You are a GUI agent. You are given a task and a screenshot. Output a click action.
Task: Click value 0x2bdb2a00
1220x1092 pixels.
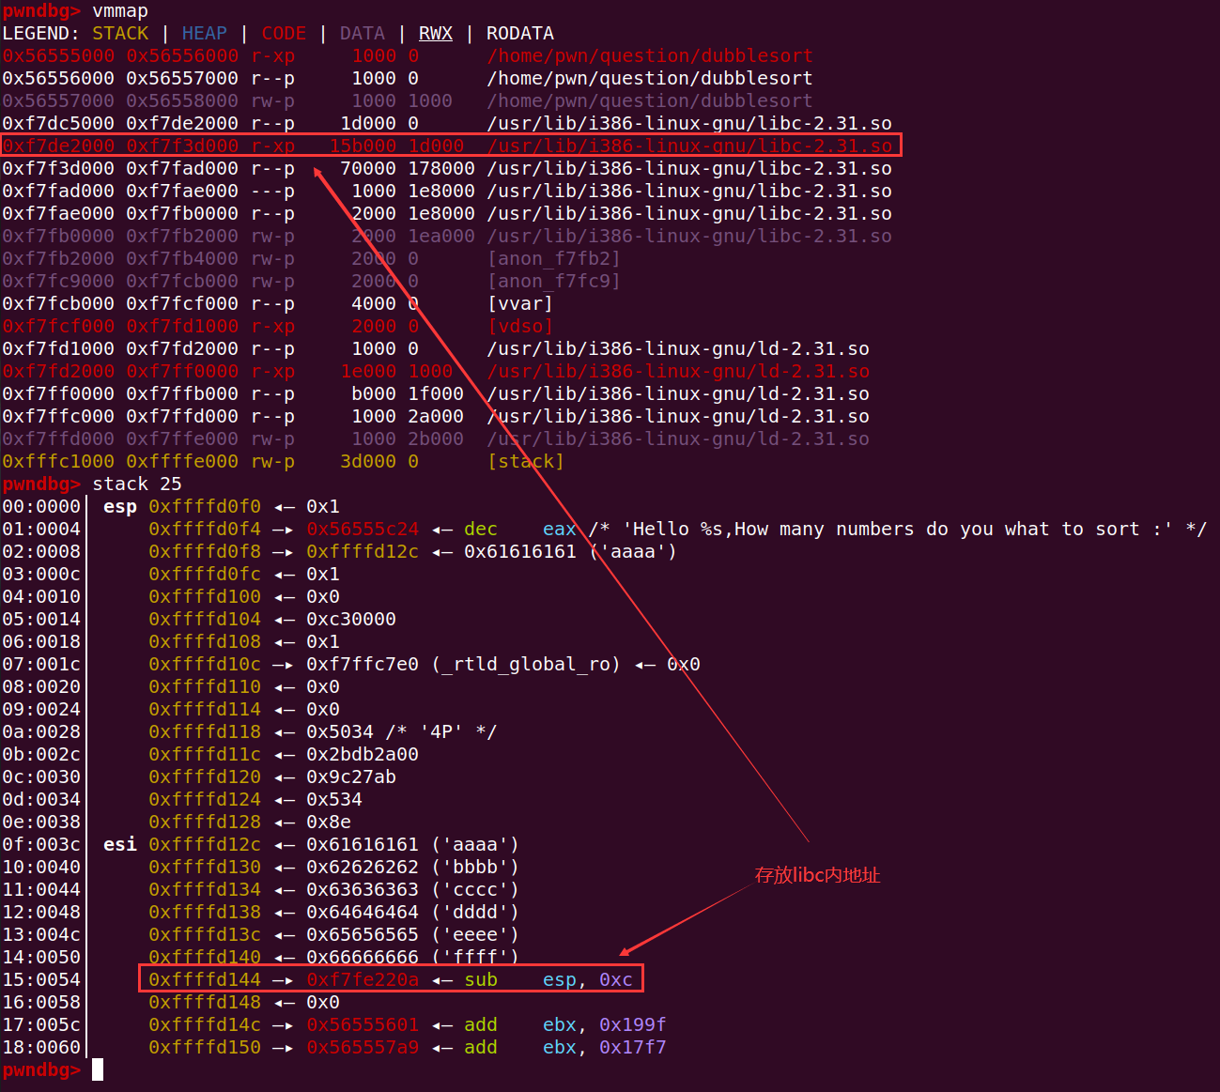coord(363,755)
